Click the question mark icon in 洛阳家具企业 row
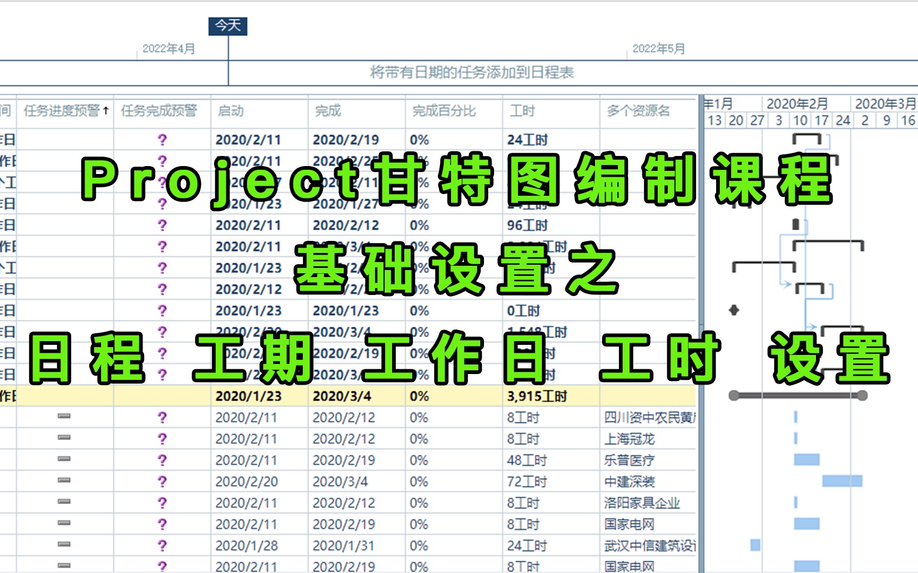This screenshot has width=918, height=573. coord(162,502)
